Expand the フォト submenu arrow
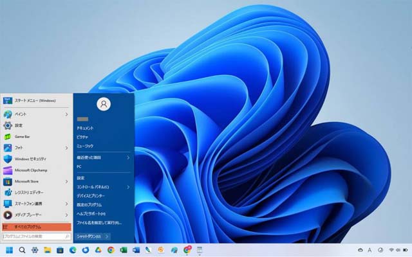Image resolution: width=412 pixels, height=257 pixels. [x=66, y=148]
